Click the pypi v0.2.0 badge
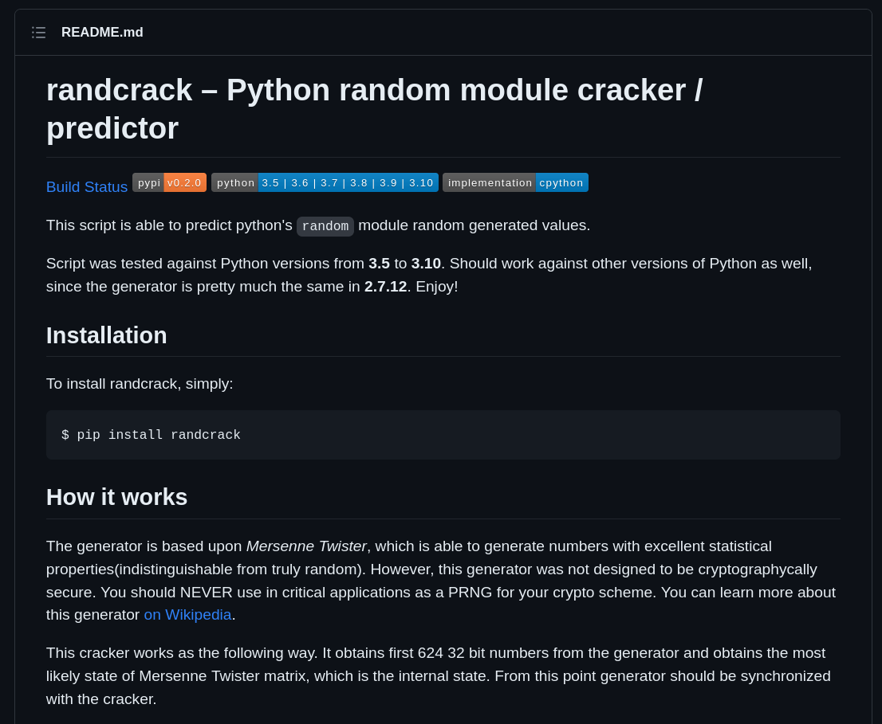882x724 pixels. pyautogui.click(x=169, y=182)
